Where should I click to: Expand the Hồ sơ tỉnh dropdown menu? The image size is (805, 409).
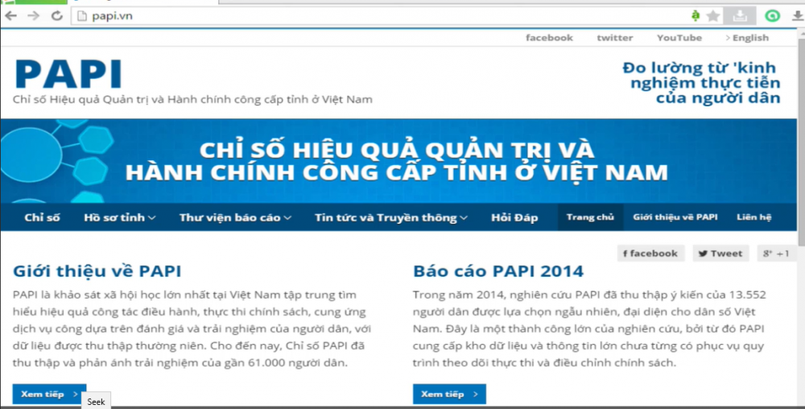[120, 217]
